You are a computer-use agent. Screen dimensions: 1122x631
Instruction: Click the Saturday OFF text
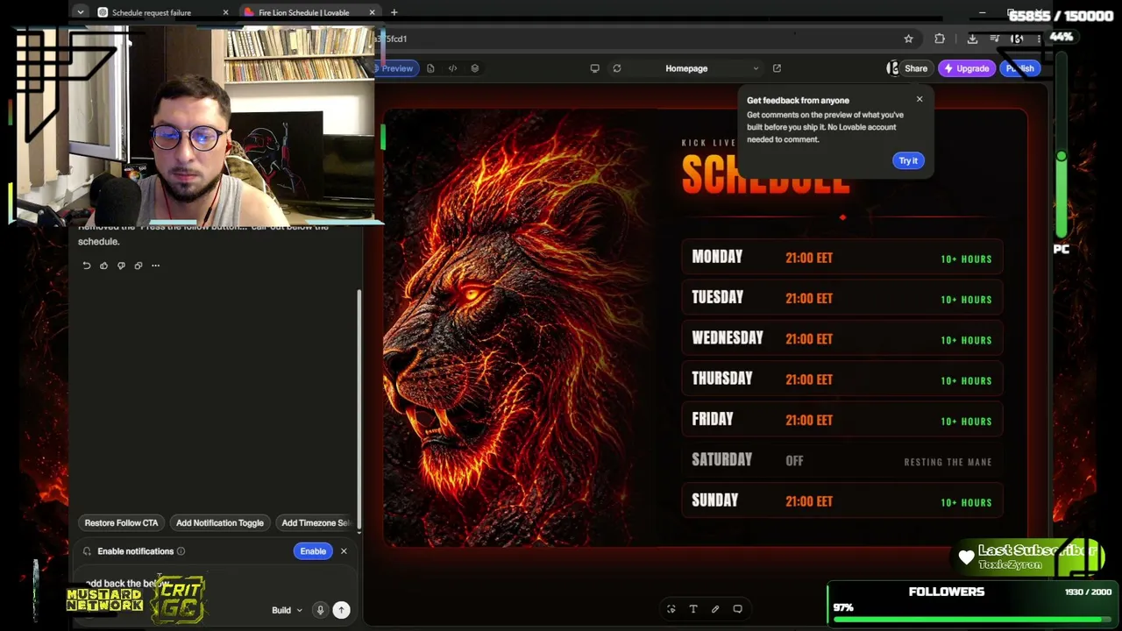click(x=794, y=461)
